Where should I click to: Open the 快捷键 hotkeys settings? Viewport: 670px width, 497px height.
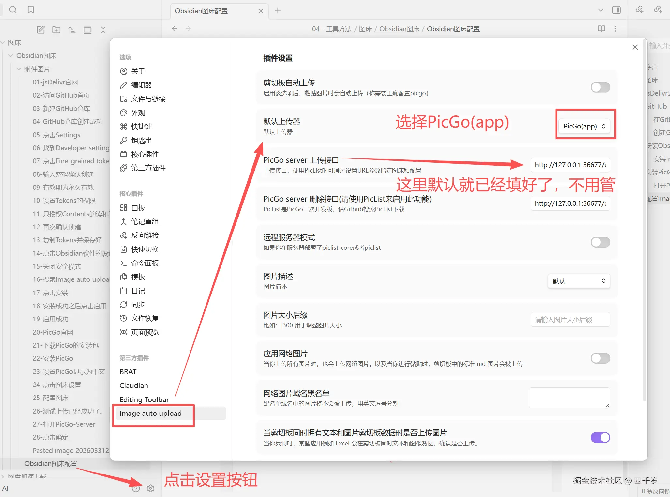pyautogui.click(x=141, y=127)
